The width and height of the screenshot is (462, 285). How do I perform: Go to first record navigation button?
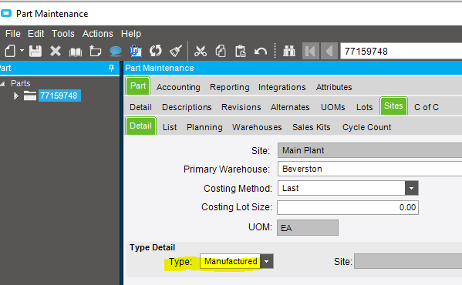coord(310,51)
